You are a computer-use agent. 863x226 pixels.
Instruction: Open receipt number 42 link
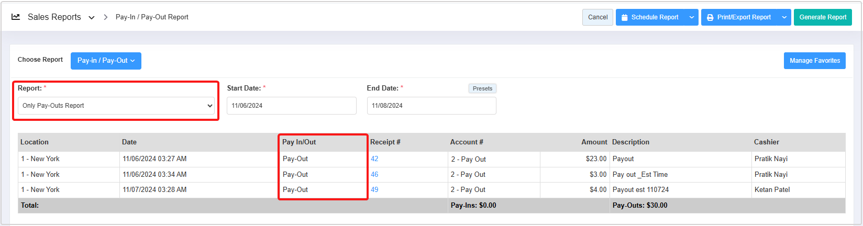(x=374, y=159)
